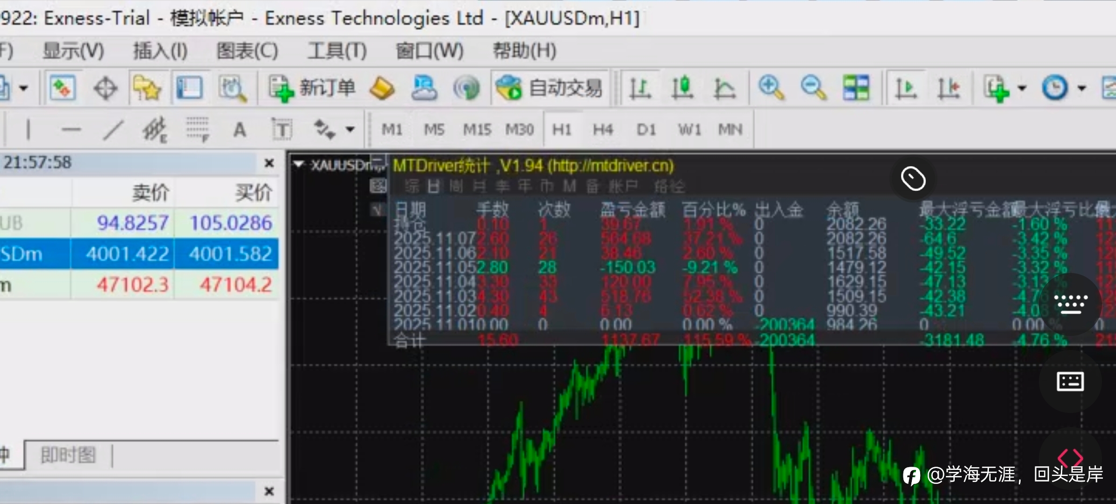Select the text label T tool
This screenshot has width=1116, height=504.
(282, 130)
